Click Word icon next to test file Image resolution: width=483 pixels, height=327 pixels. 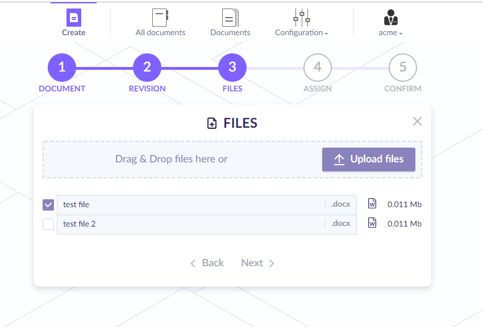pos(372,204)
